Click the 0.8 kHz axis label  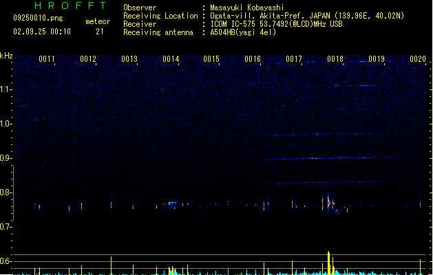tap(6, 192)
